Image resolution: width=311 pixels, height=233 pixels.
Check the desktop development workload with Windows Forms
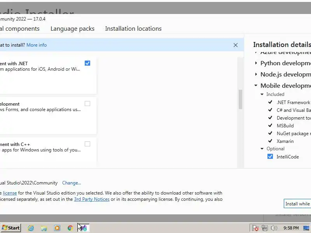click(87, 104)
